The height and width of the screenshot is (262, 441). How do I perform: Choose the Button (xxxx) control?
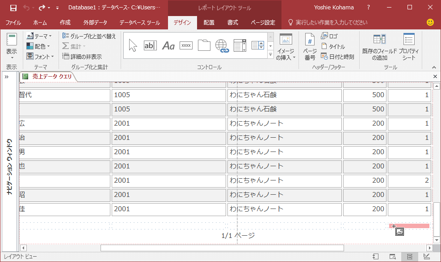(186, 45)
